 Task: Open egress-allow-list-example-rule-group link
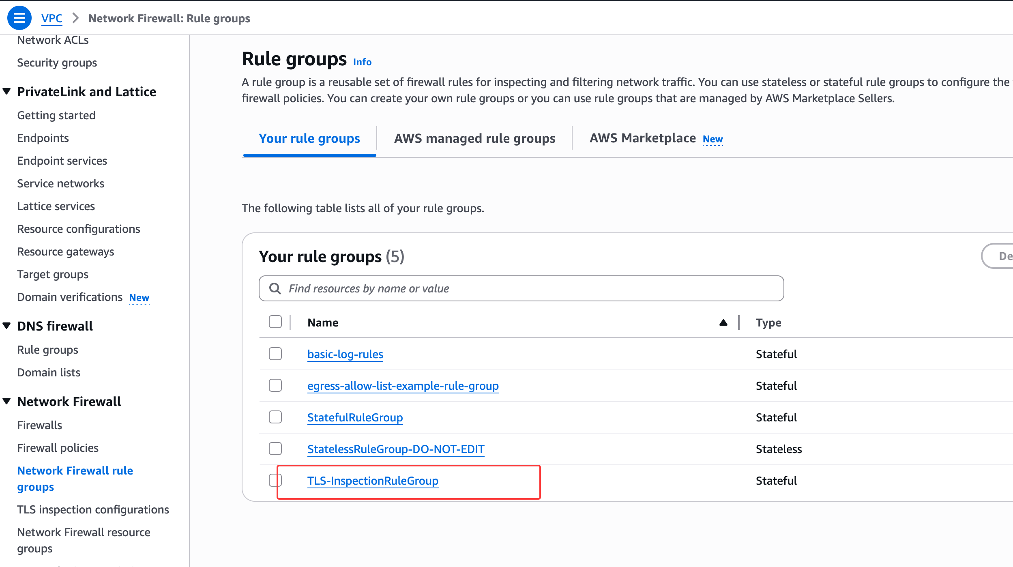pyautogui.click(x=403, y=386)
